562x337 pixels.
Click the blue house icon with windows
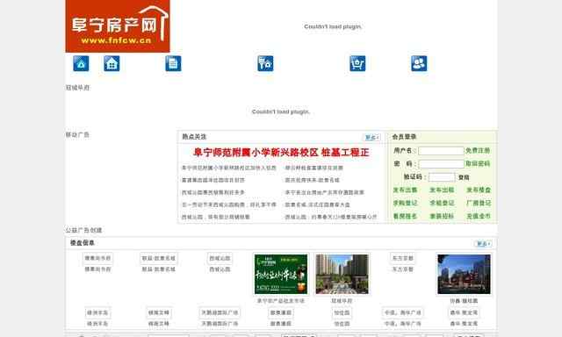click(x=112, y=64)
